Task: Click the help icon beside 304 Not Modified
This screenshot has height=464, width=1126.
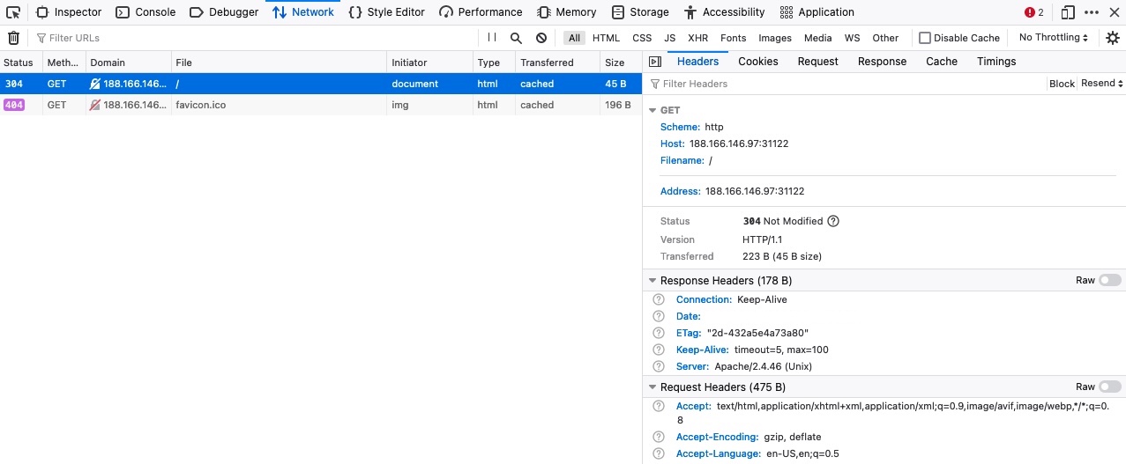Action: coord(833,221)
